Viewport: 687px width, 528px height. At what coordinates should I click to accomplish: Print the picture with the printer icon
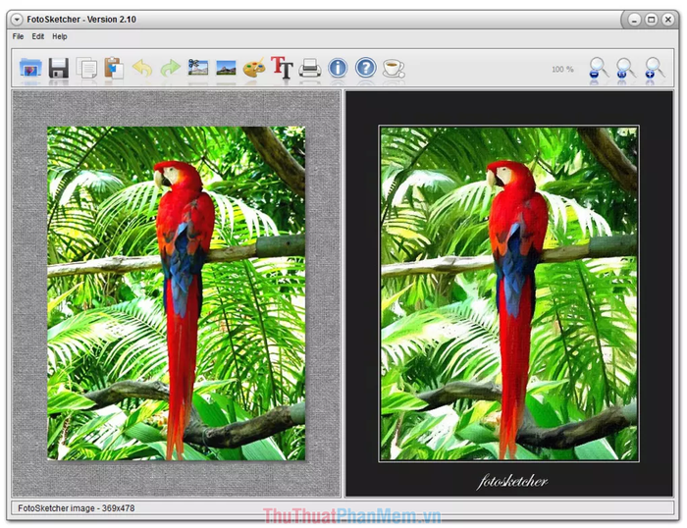310,68
